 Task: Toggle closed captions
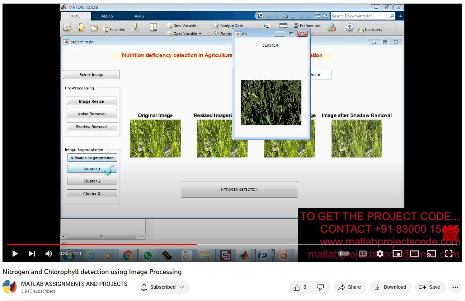click(363, 254)
